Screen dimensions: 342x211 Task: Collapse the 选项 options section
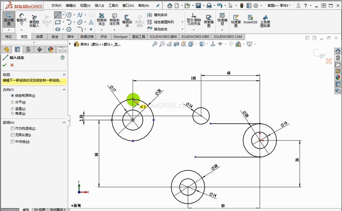64,122
